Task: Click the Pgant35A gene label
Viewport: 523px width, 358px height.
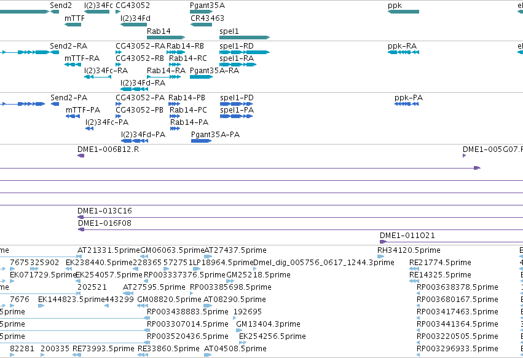Action: [207, 6]
